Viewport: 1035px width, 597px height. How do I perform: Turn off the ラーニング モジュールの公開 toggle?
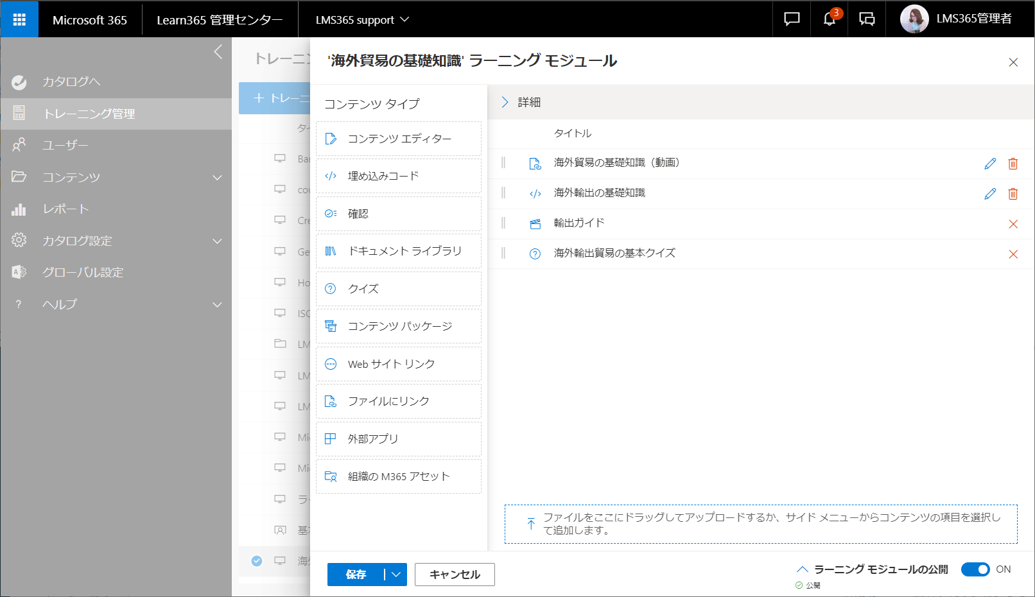(976, 569)
